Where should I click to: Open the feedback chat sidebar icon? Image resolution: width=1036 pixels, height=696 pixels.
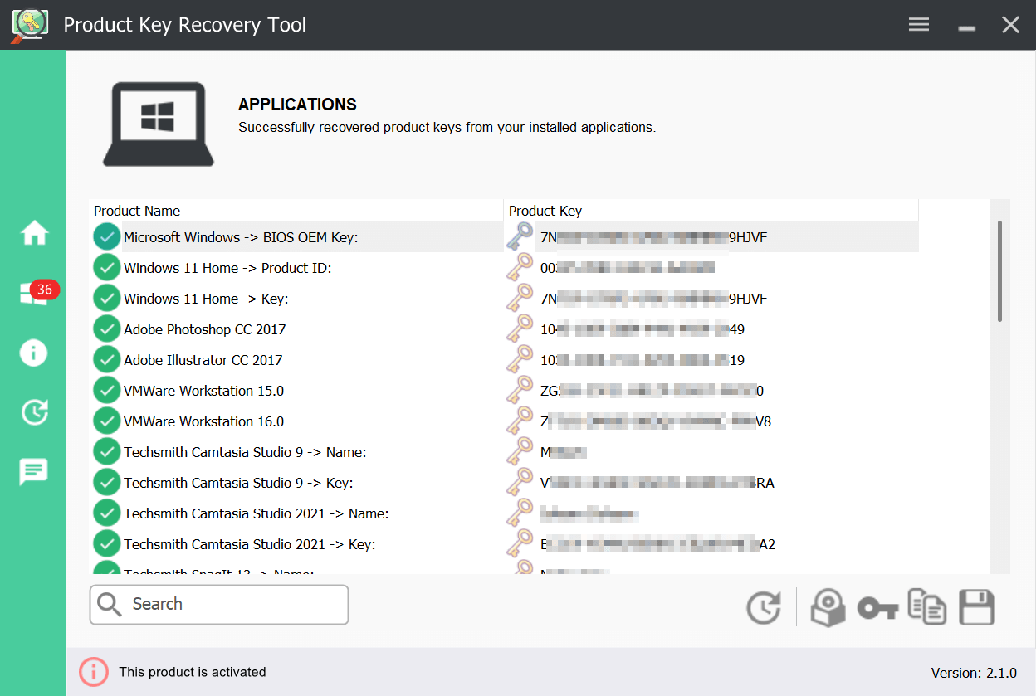tap(34, 472)
